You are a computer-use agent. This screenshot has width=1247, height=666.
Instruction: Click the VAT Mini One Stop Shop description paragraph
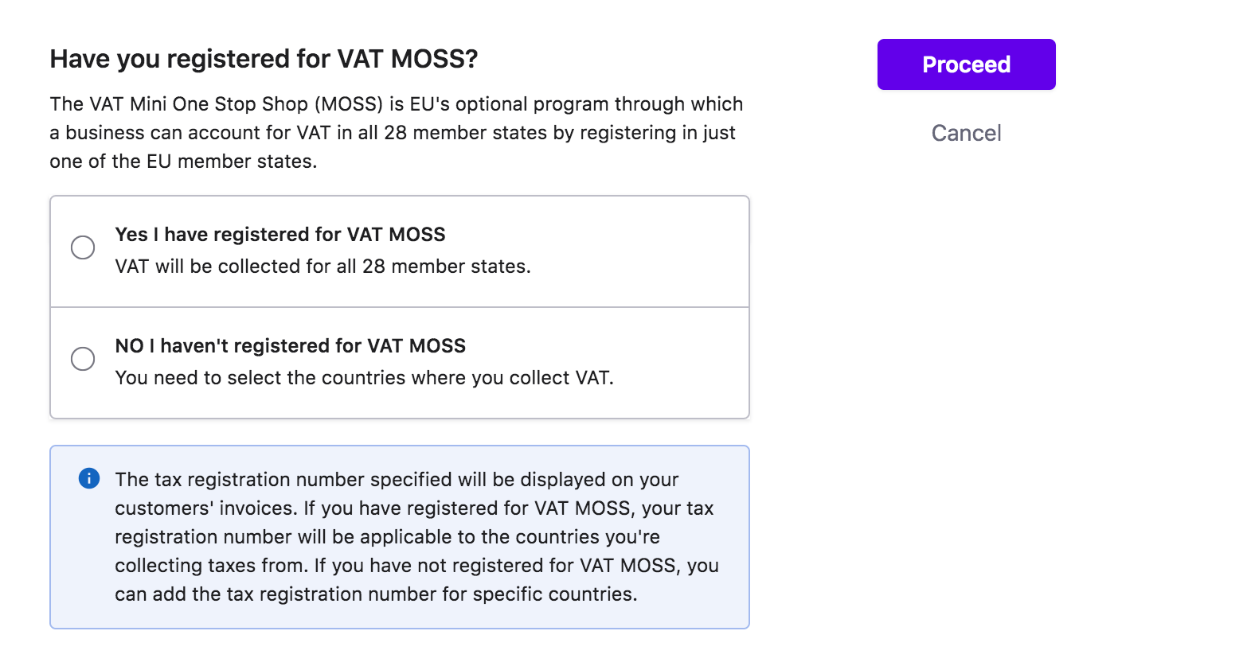click(397, 133)
